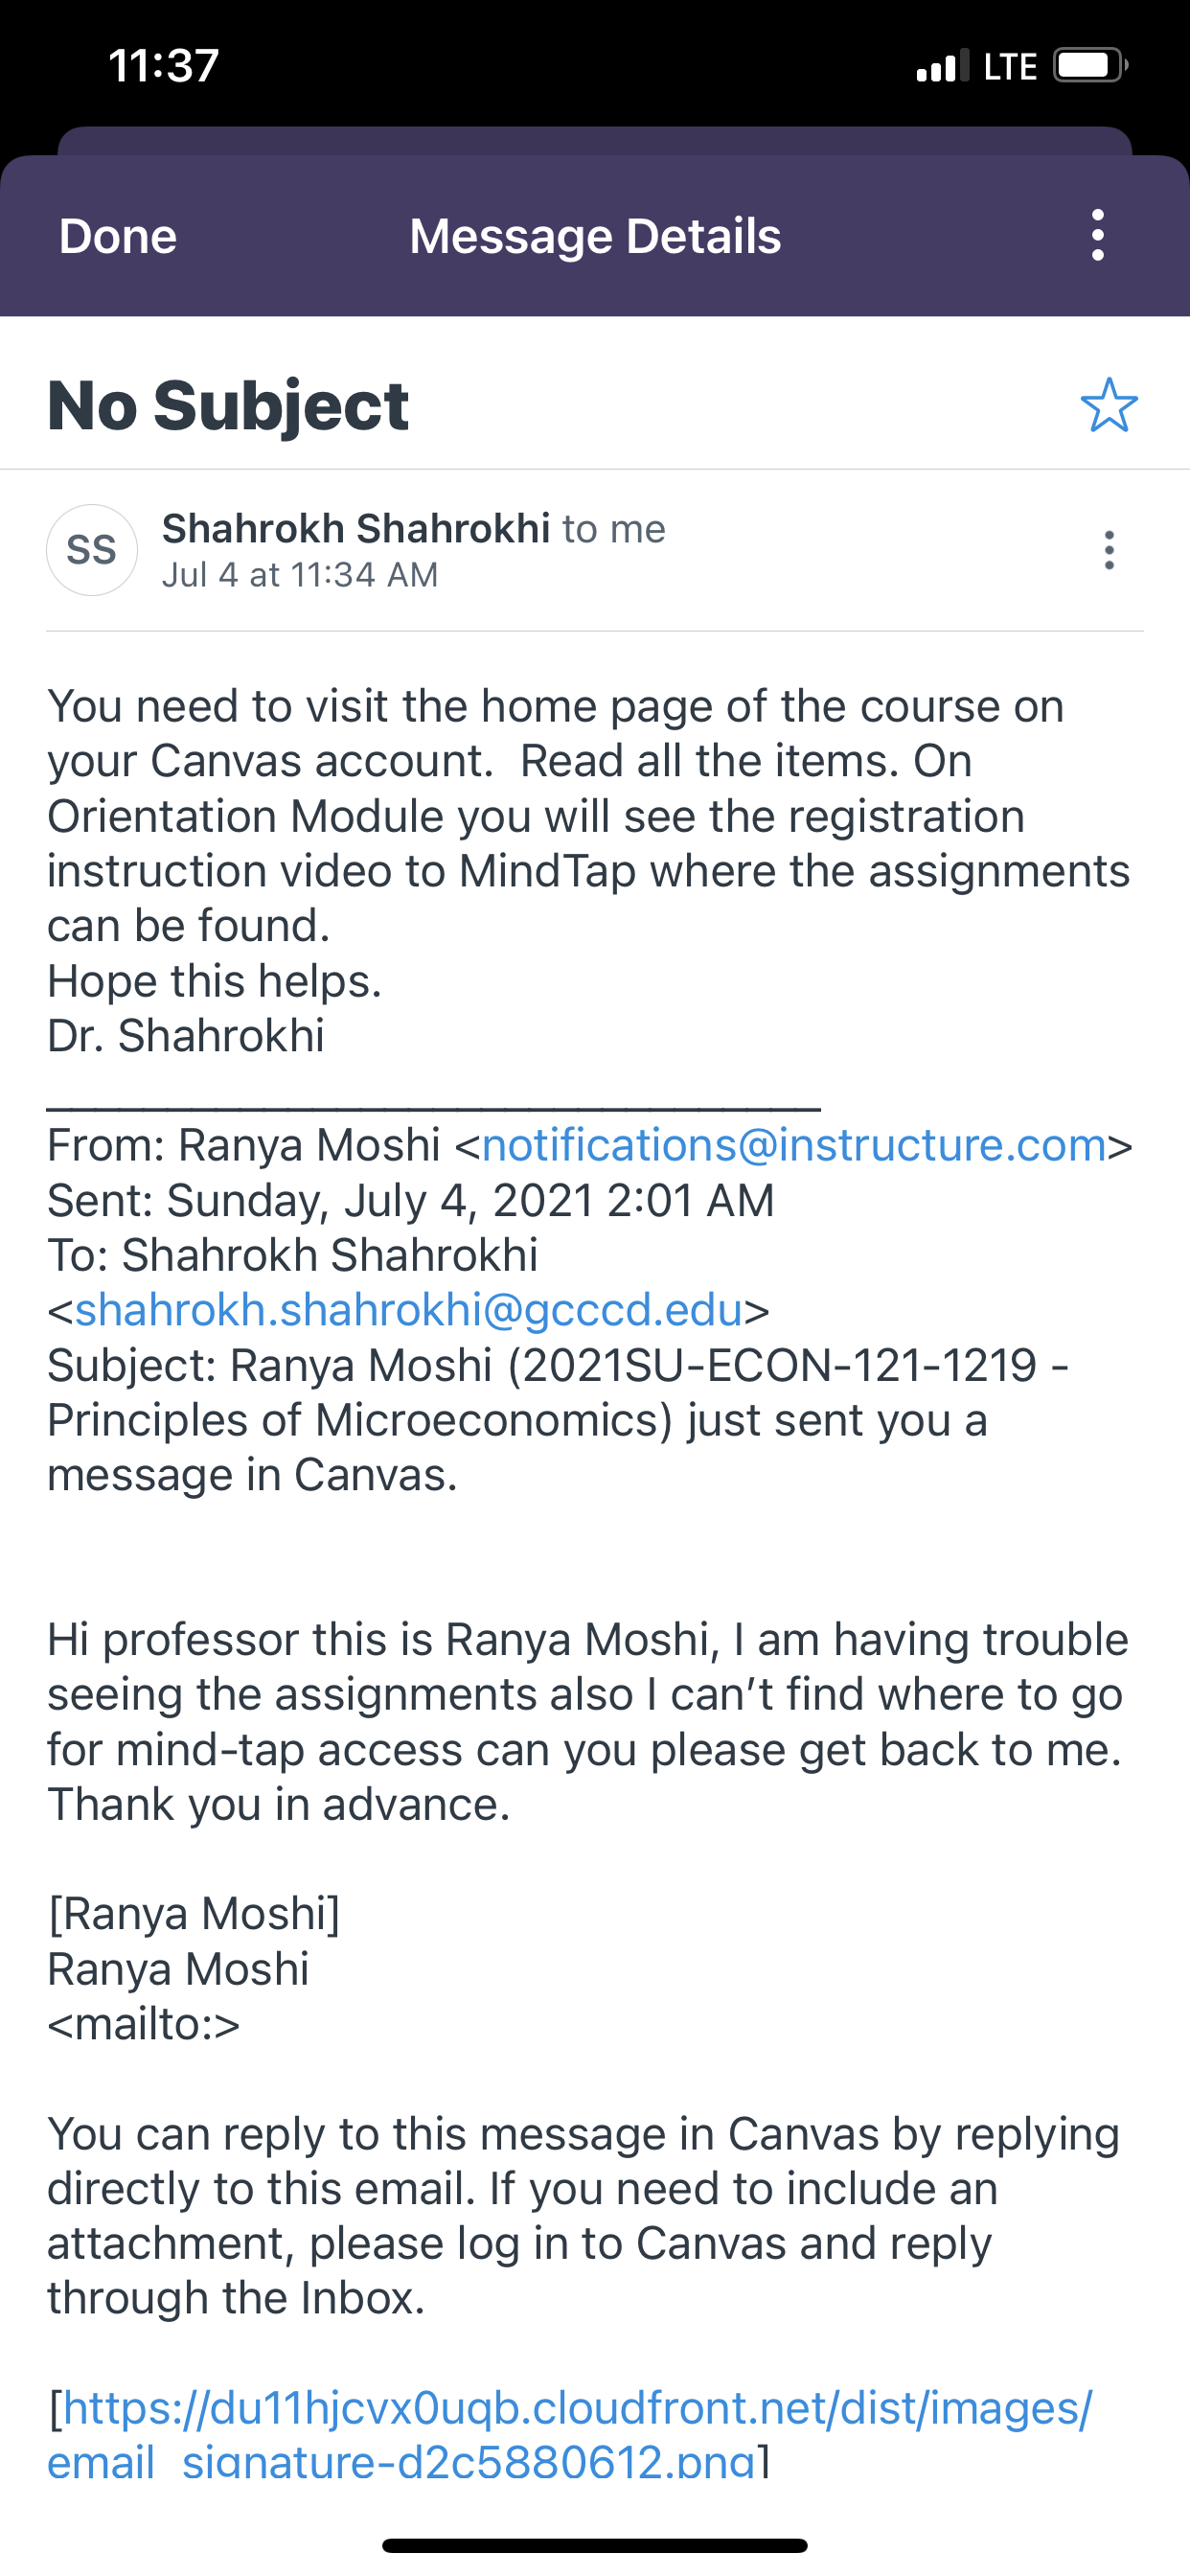This screenshot has width=1190, height=2576.
Task: Tap the battery status icon
Action: coord(1089,66)
